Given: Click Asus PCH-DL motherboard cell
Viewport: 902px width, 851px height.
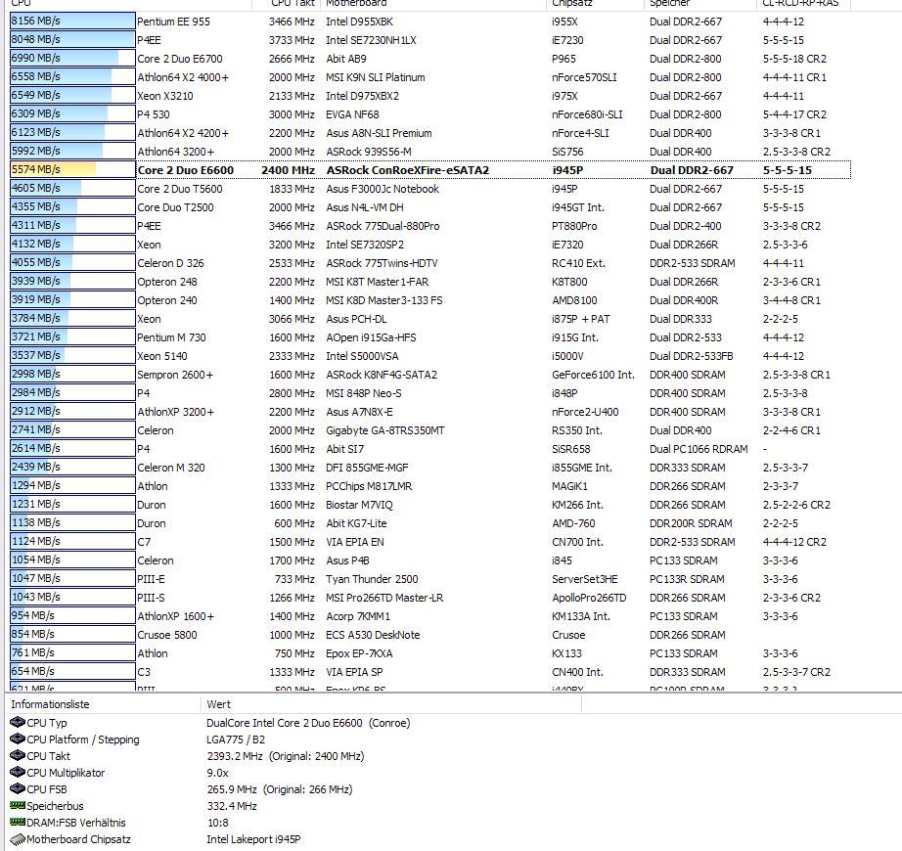Looking at the screenshot, I should [356, 319].
